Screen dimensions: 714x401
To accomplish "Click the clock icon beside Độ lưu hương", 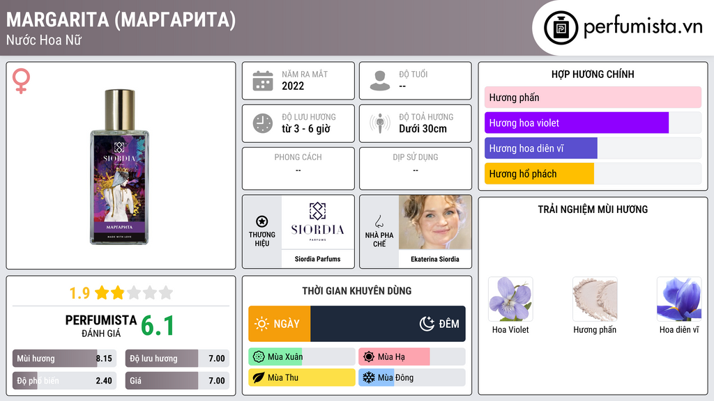I will point(263,123).
